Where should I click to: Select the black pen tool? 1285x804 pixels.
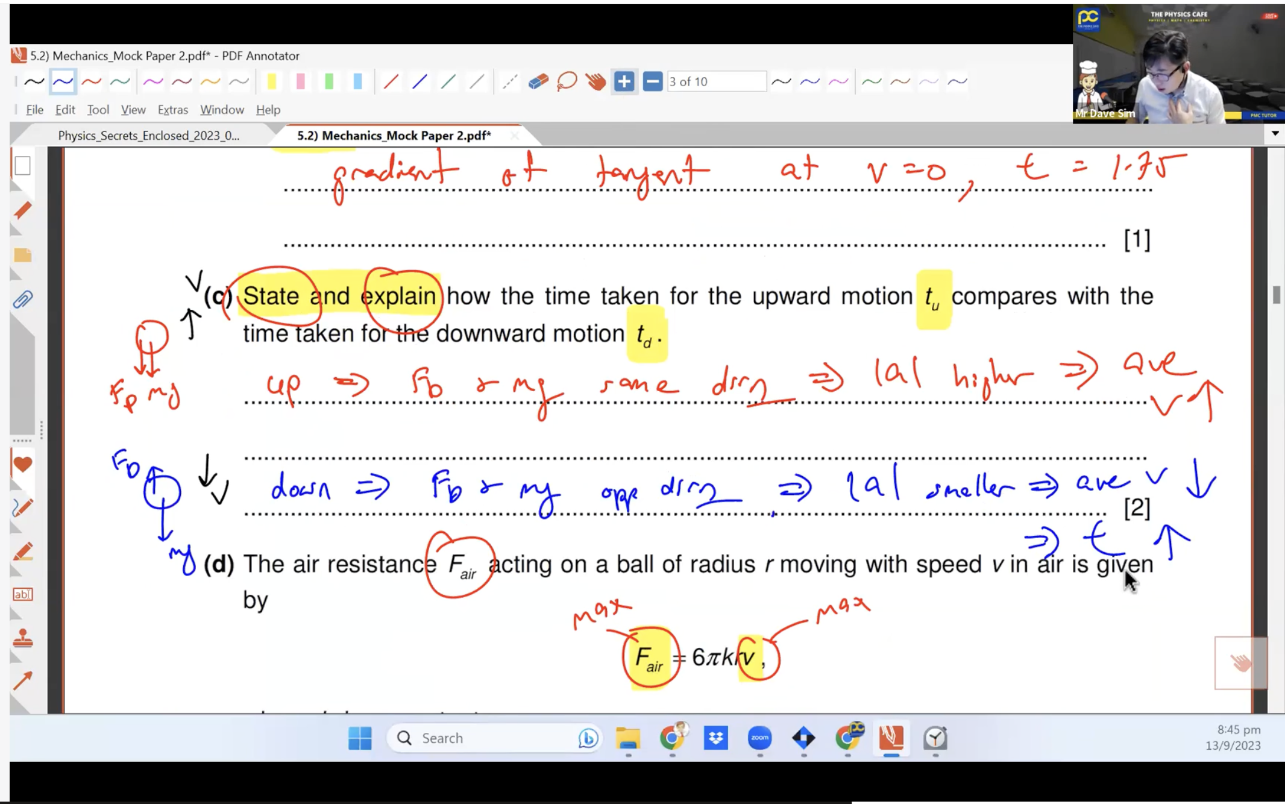pyautogui.click(x=34, y=81)
